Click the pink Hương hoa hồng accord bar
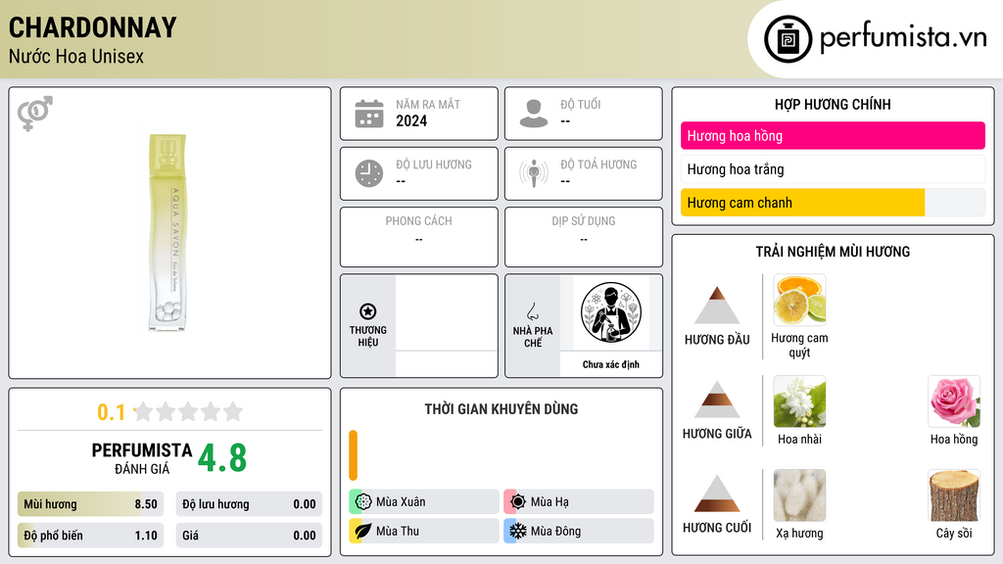 pyautogui.click(x=833, y=135)
